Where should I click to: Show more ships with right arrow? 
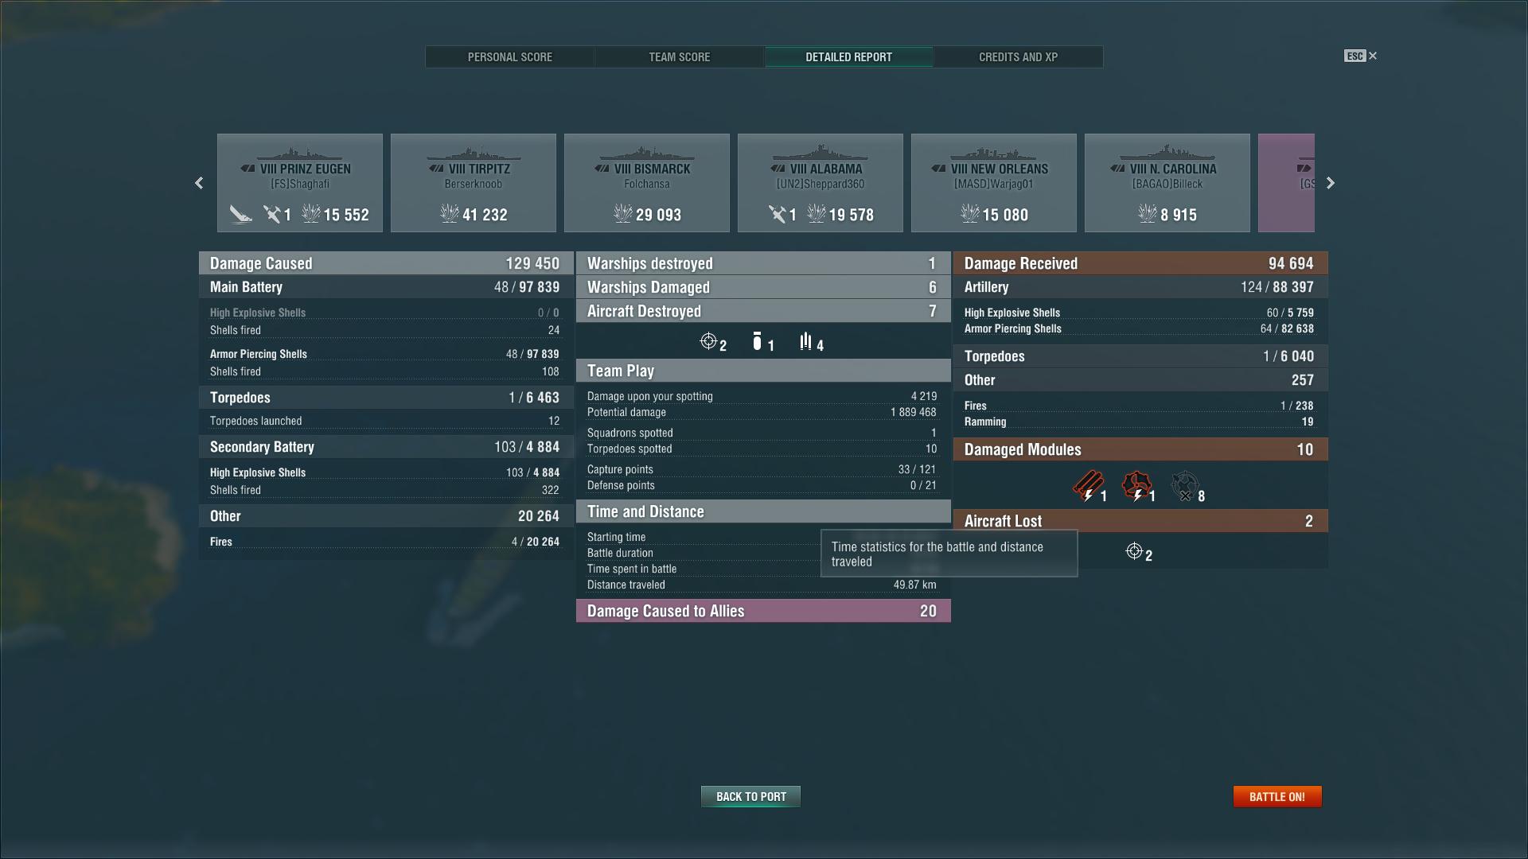pyautogui.click(x=1331, y=183)
